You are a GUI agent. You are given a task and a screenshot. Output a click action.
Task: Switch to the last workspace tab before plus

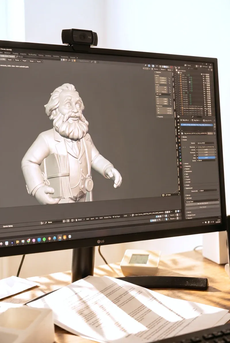72,58
